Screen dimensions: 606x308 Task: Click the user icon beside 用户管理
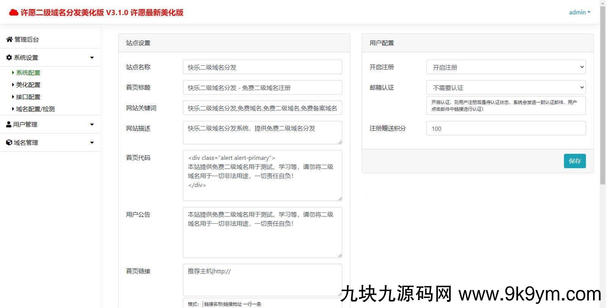point(9,124)
